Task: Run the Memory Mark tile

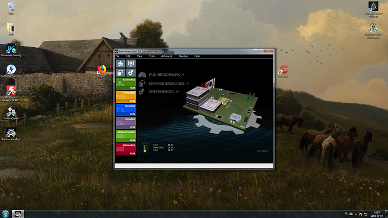Action: pos(126,136)
